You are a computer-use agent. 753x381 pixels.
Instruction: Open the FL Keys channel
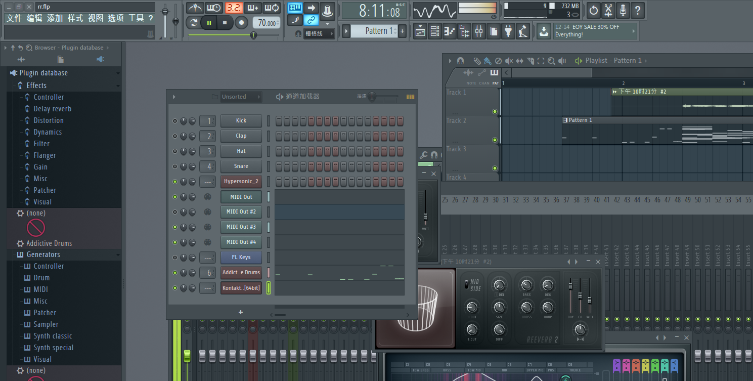241,258
